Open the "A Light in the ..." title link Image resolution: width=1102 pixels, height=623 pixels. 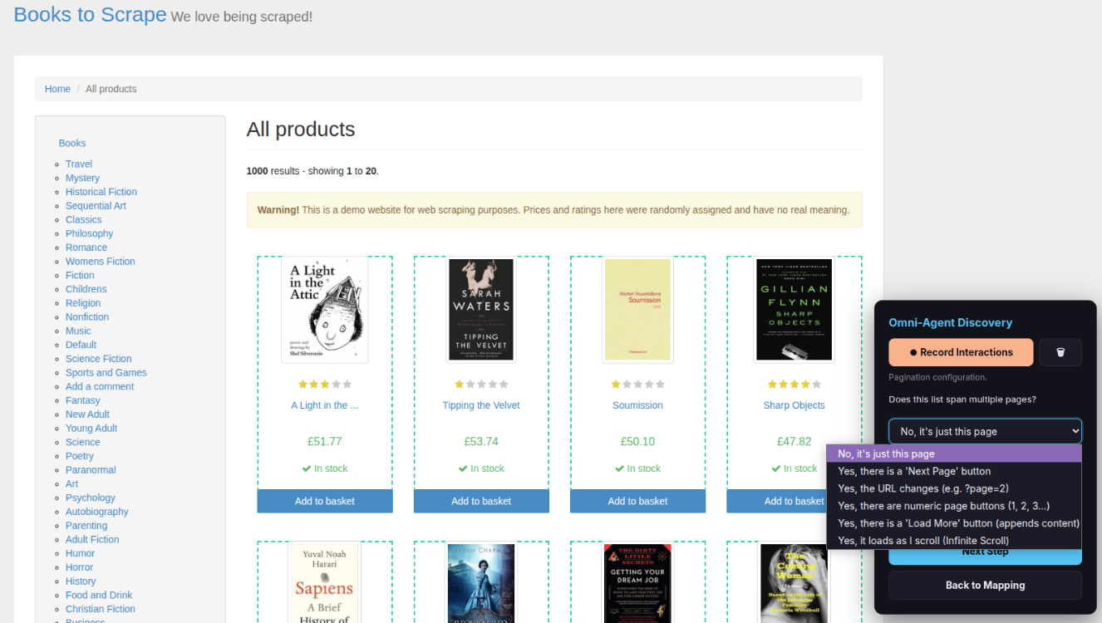coord(325,405)
